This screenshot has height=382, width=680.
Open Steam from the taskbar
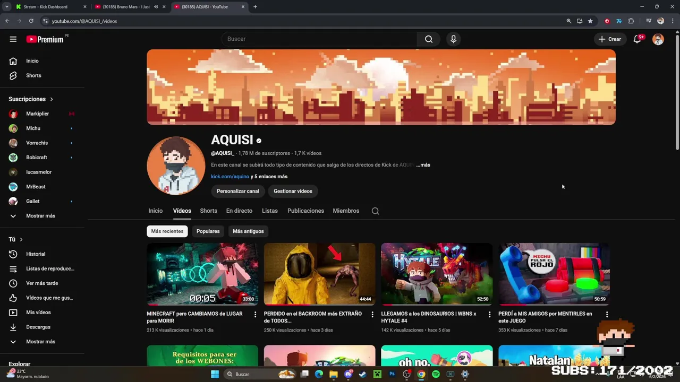click(362, 374)
